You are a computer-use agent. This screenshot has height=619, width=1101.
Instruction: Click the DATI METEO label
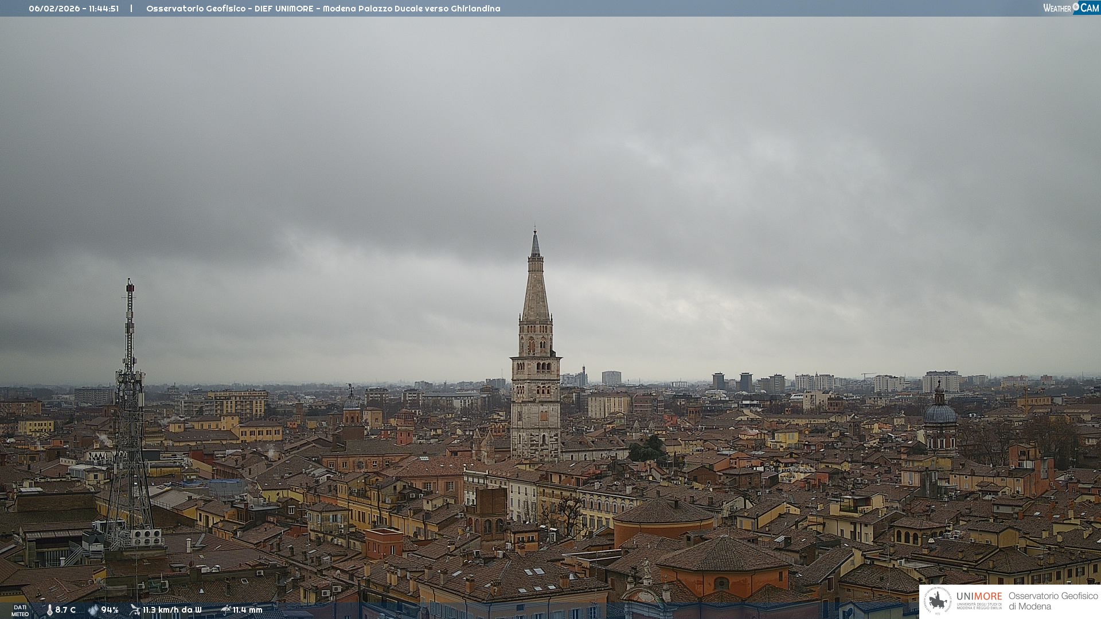click(20, 610)
